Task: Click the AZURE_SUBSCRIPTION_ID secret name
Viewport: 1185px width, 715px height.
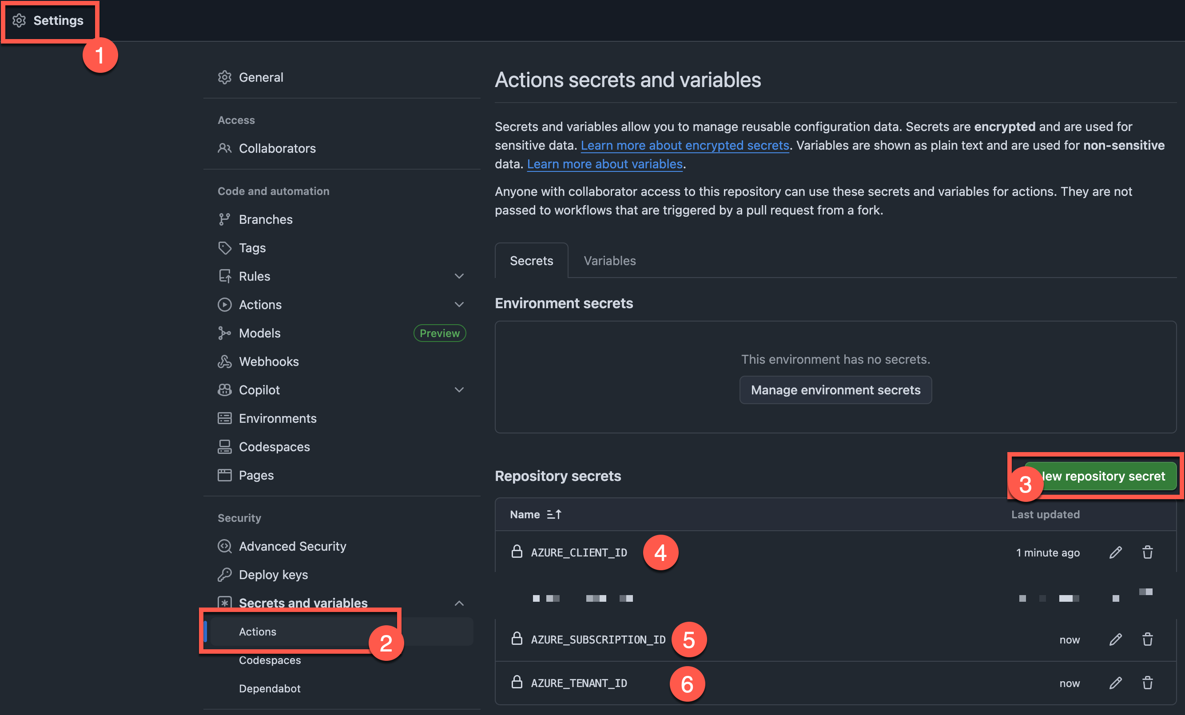Action: pos(598,639)
